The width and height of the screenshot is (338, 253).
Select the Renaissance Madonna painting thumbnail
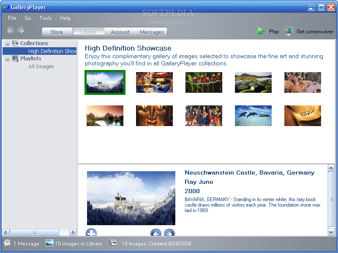click(204, 116)
